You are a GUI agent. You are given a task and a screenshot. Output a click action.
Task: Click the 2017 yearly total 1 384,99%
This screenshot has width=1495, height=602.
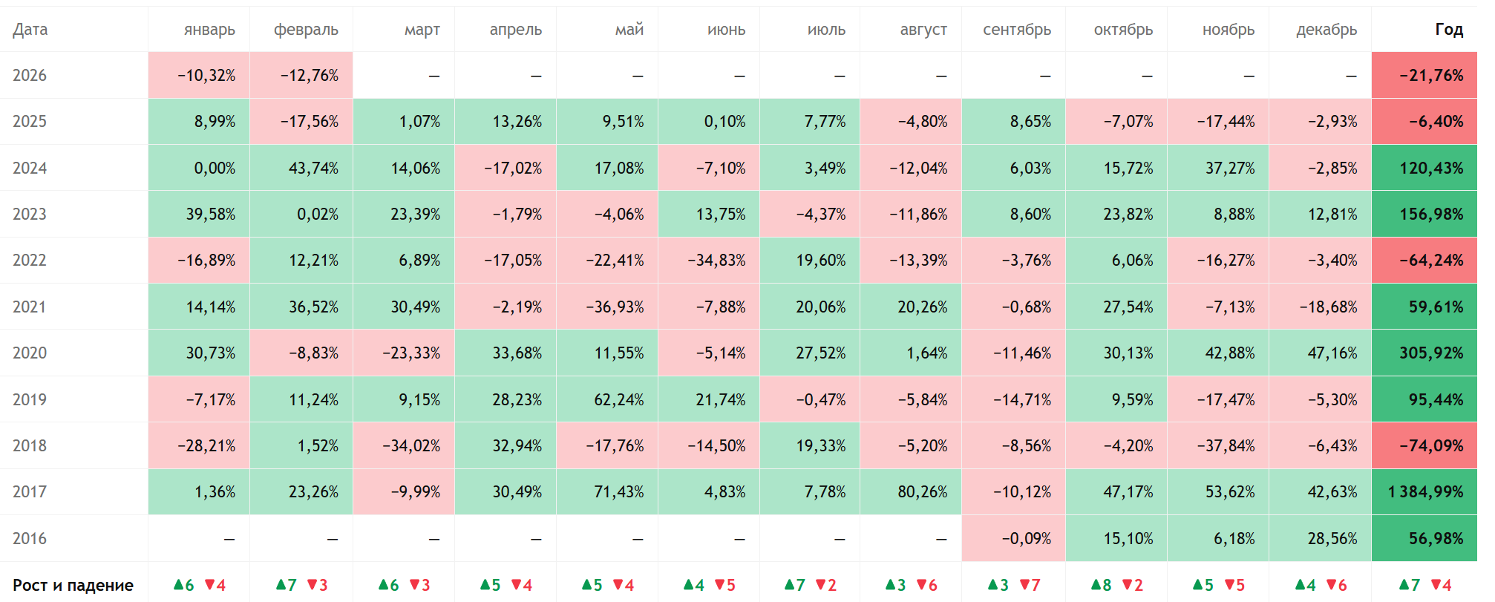[x=1425, y=492]
